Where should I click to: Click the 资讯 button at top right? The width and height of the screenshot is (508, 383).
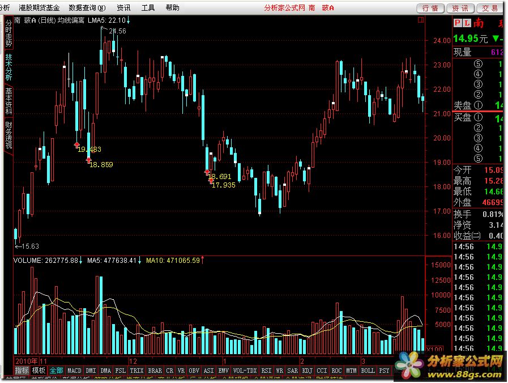(x=460, y=8)
